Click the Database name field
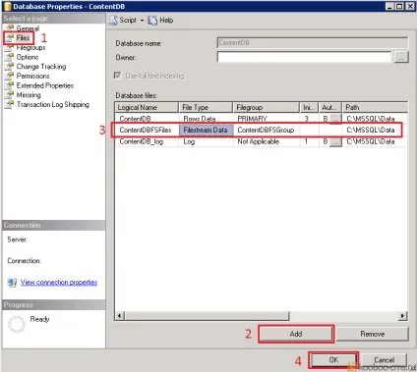Viewport: 417px width, 372px height. [313, 43]
